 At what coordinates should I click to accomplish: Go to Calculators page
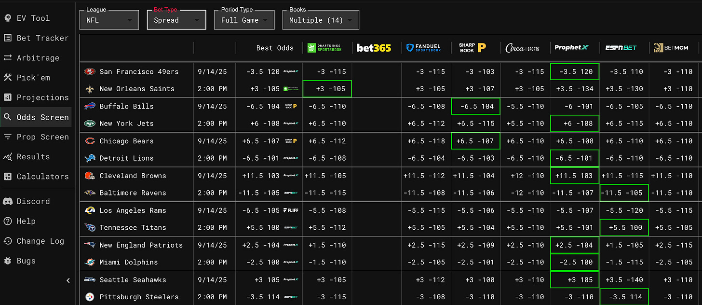(42, 176)
